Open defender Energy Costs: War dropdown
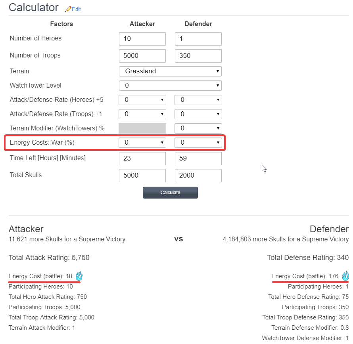The height and width of the screenshot is (344, 353). tap(198, 143)
